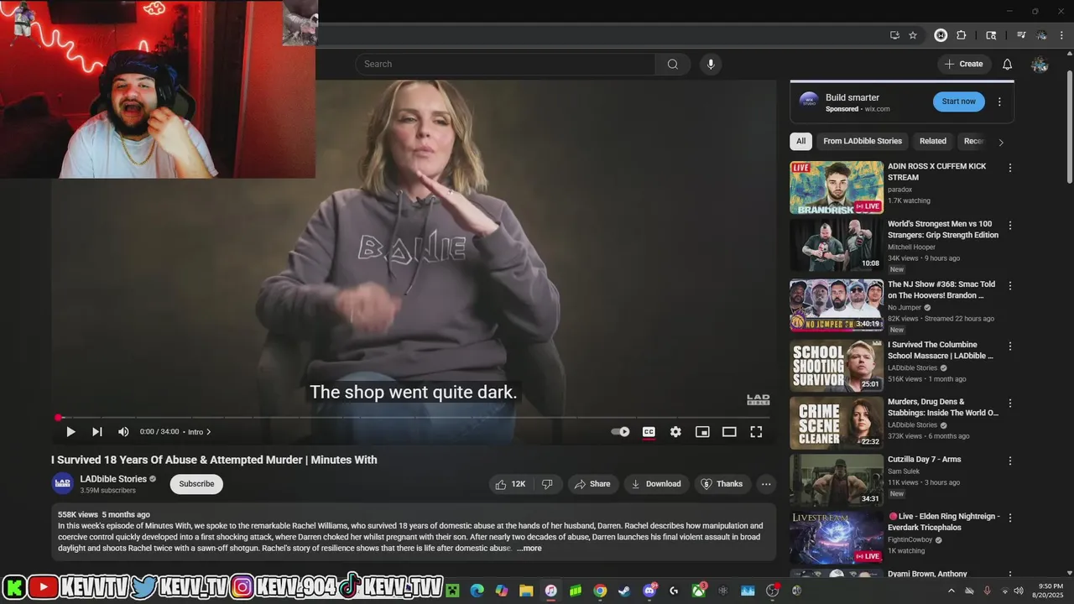Play the video with the play button
This screenshot has width=1074, height=604.
(70, 432)
